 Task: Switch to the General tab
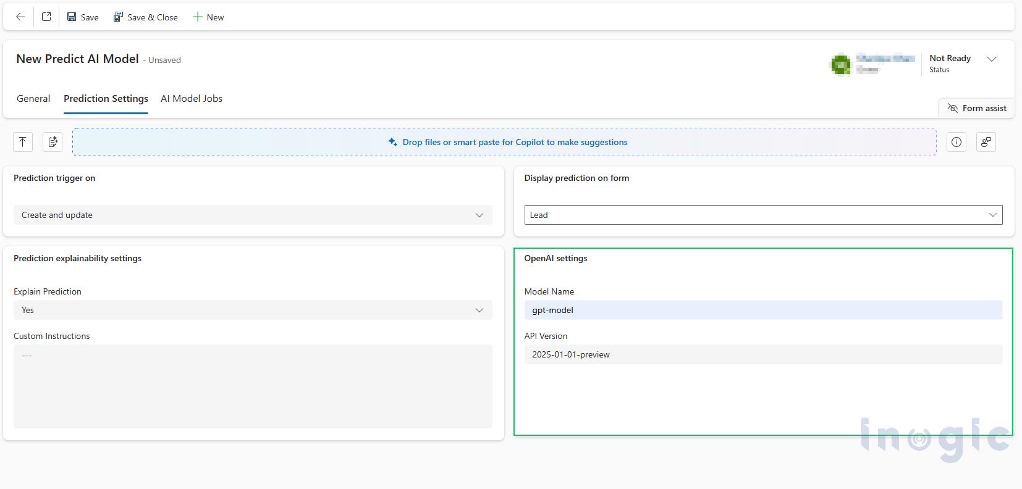(x=33, y=99)
